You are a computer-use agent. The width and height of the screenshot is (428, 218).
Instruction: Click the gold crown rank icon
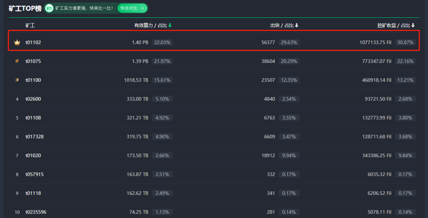coord(17,43)
